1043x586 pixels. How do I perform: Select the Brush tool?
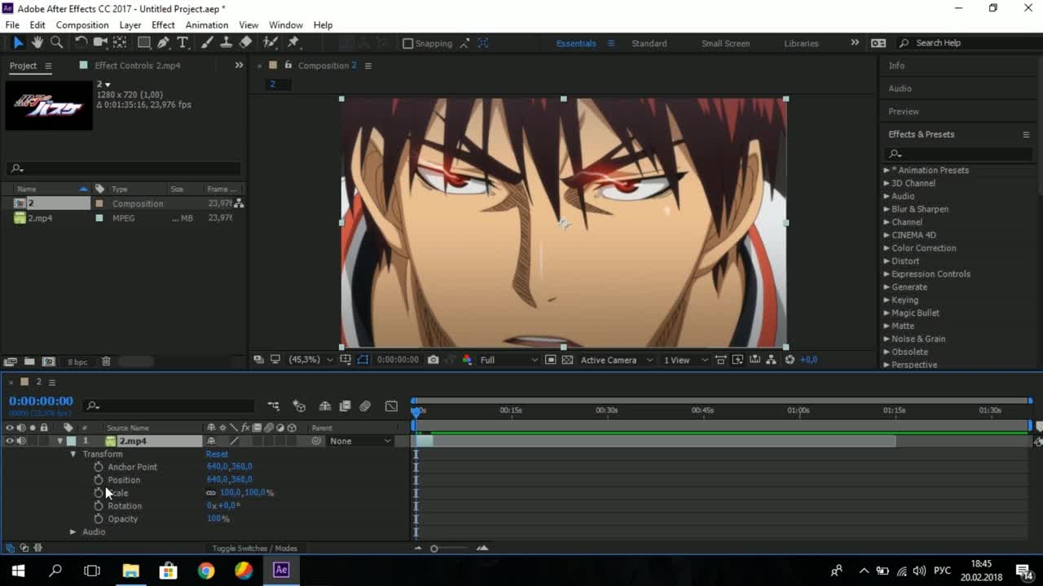[207, 42]
